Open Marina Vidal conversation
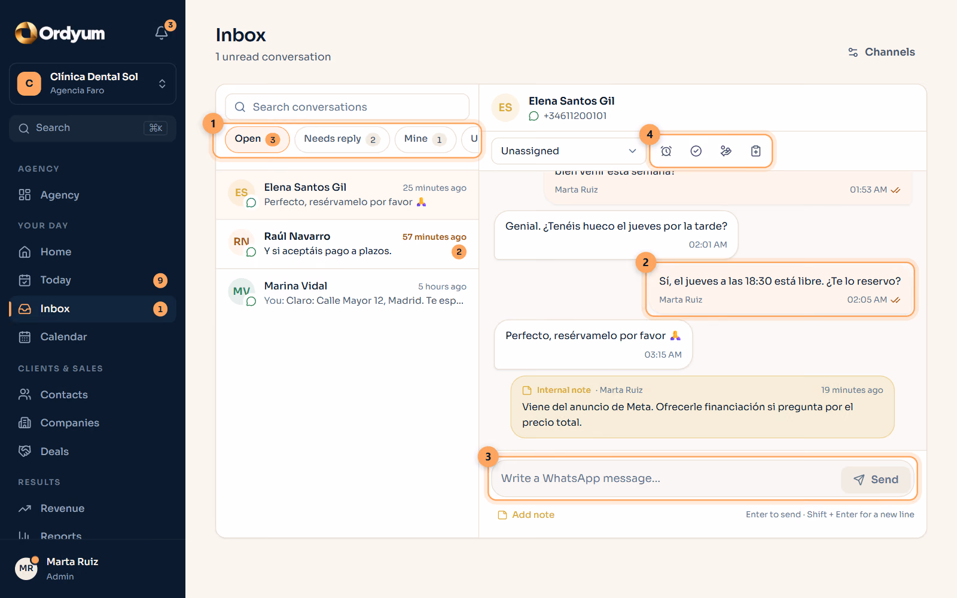The width and height of the screenshot is (957, 598). click(x=347, y=293)
